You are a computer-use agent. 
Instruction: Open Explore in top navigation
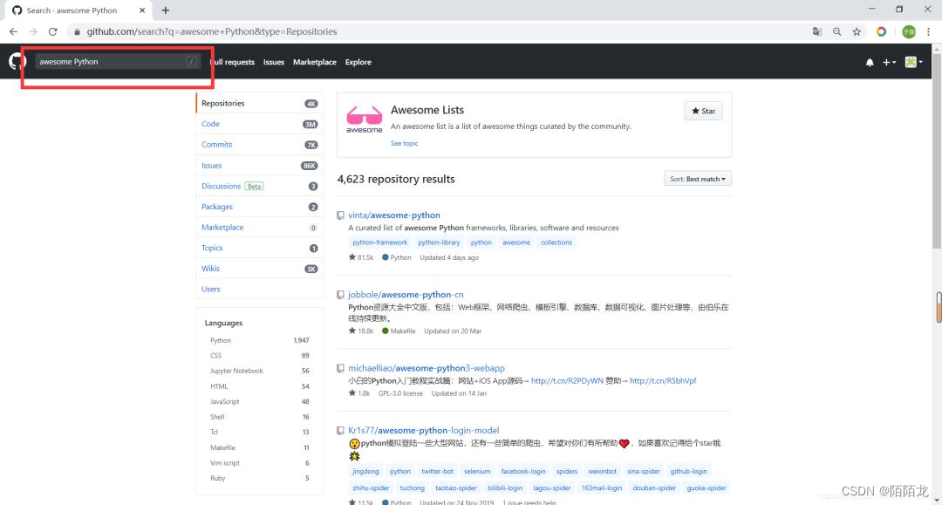pyautogui.click(x=358, y=62)
